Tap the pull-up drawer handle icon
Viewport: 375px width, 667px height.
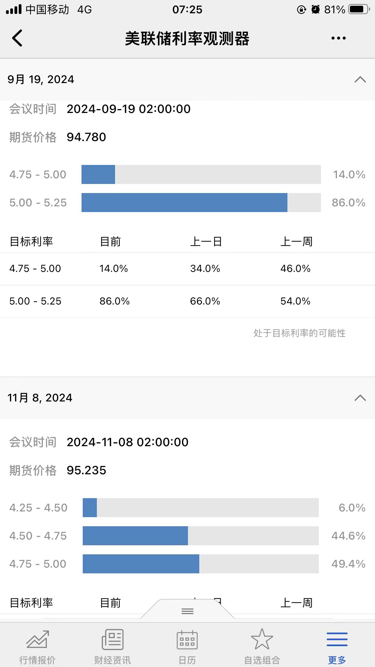pyautogui.click(x=187, y=611)
